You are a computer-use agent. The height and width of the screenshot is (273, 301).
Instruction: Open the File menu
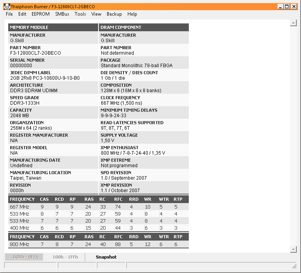pos(9,14)
